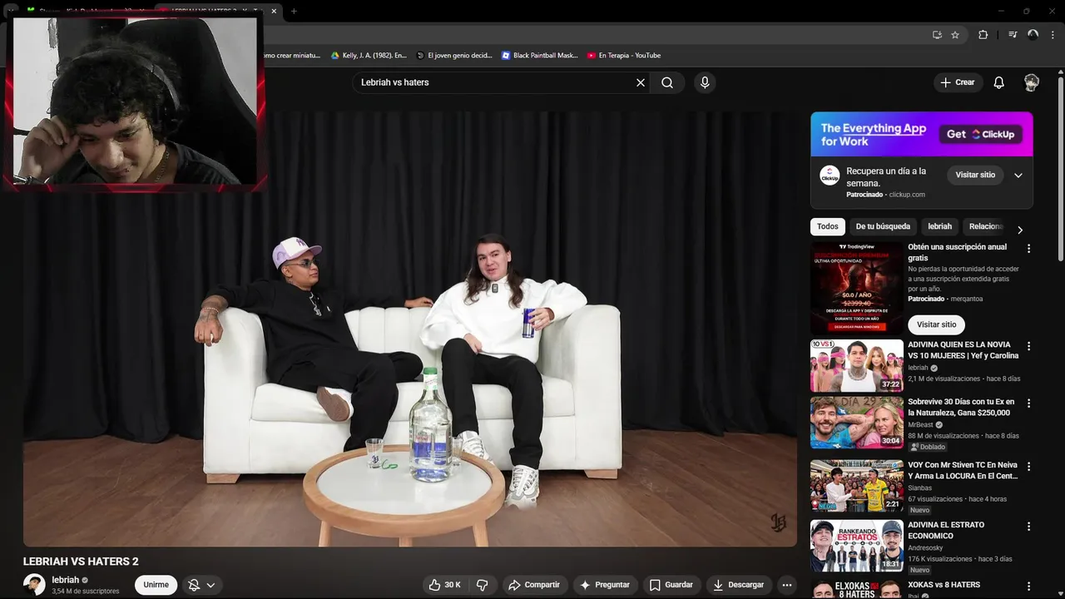
Task: Open YouTube notifications bell
Action: (999, 82)
